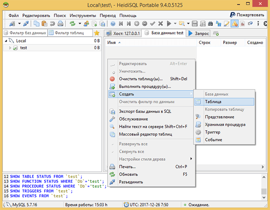Click the Print toolbar icon
270x210 pixels.
tap(60, 23)
